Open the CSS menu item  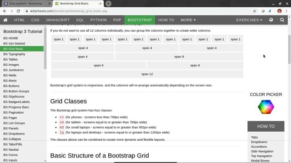35,20
